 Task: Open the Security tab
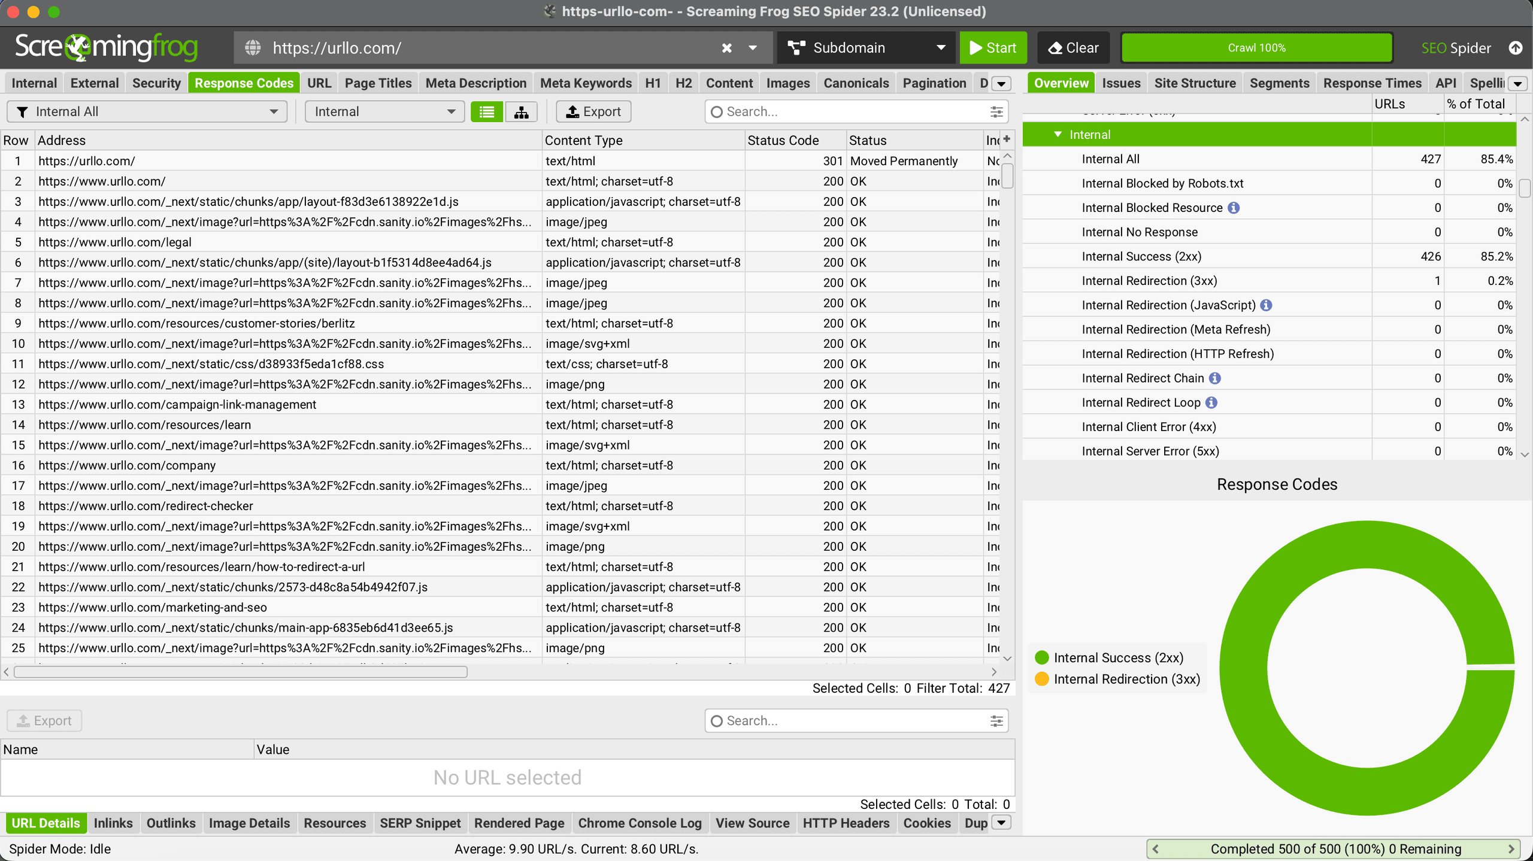(156, 83)
